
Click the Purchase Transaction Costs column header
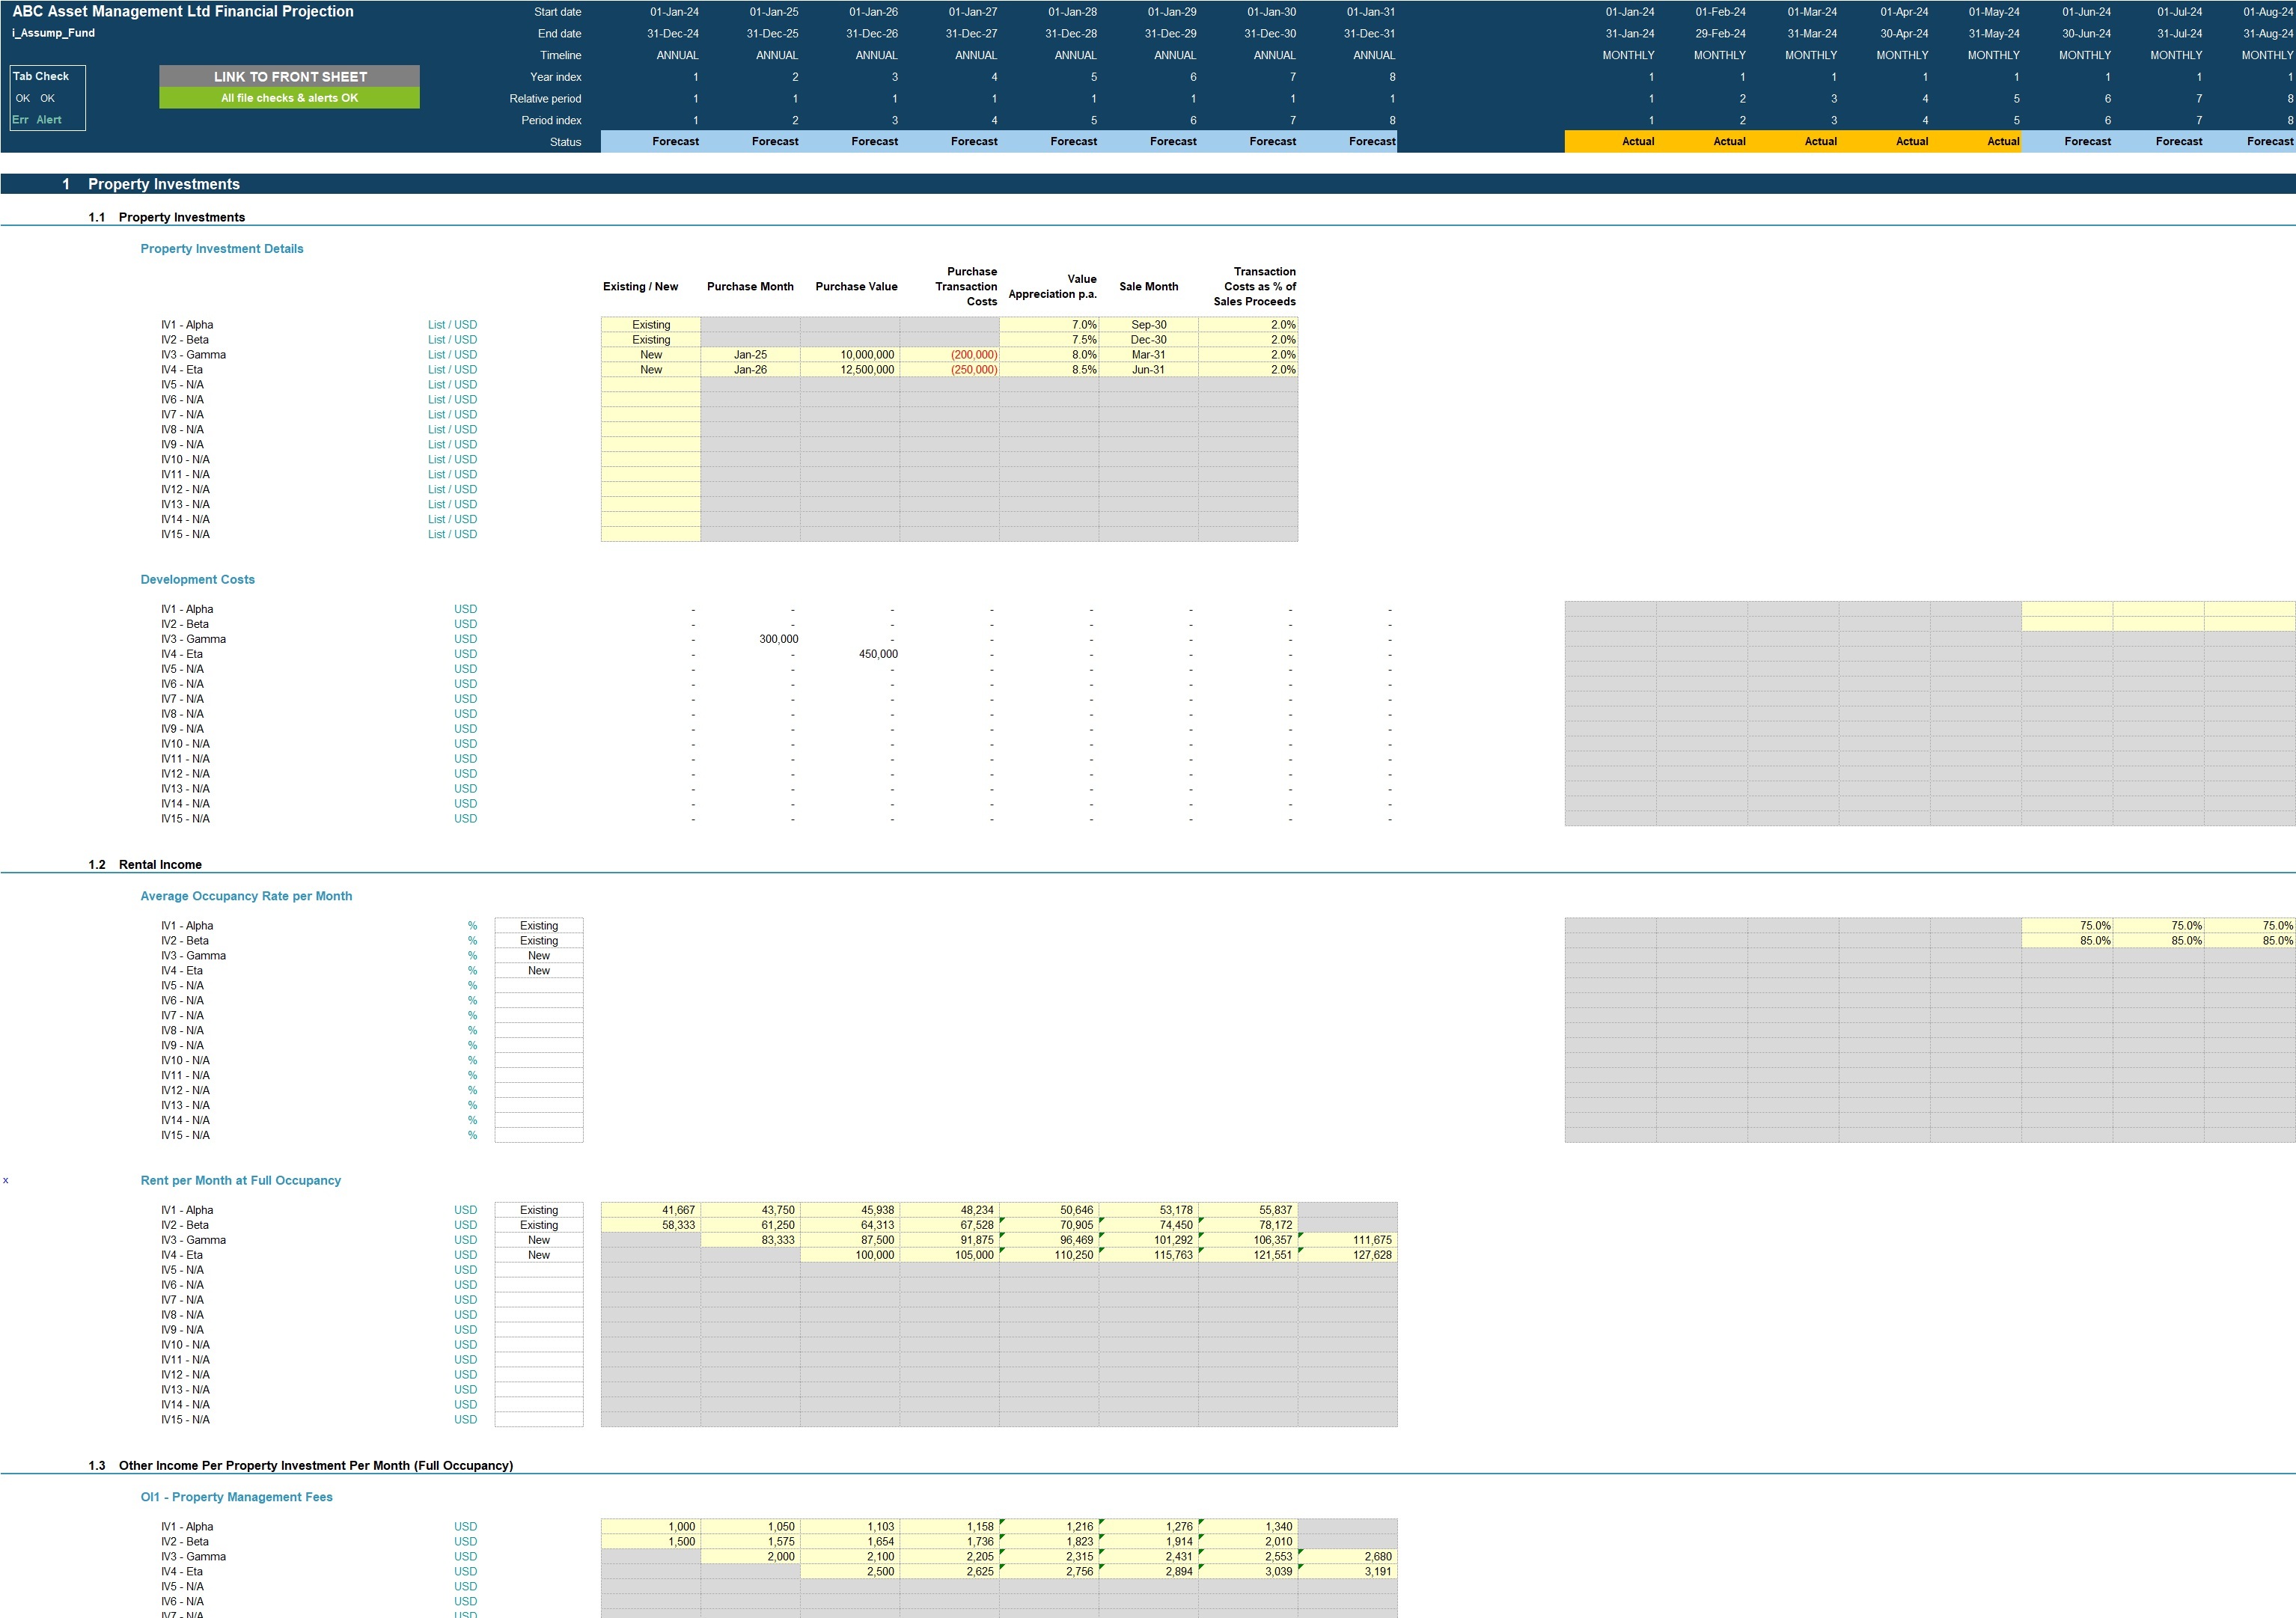point(966,287)
